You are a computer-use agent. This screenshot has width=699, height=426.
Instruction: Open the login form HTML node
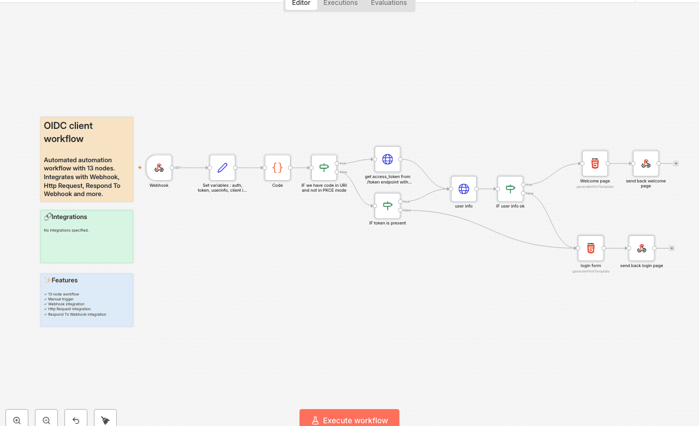point(590,248)
